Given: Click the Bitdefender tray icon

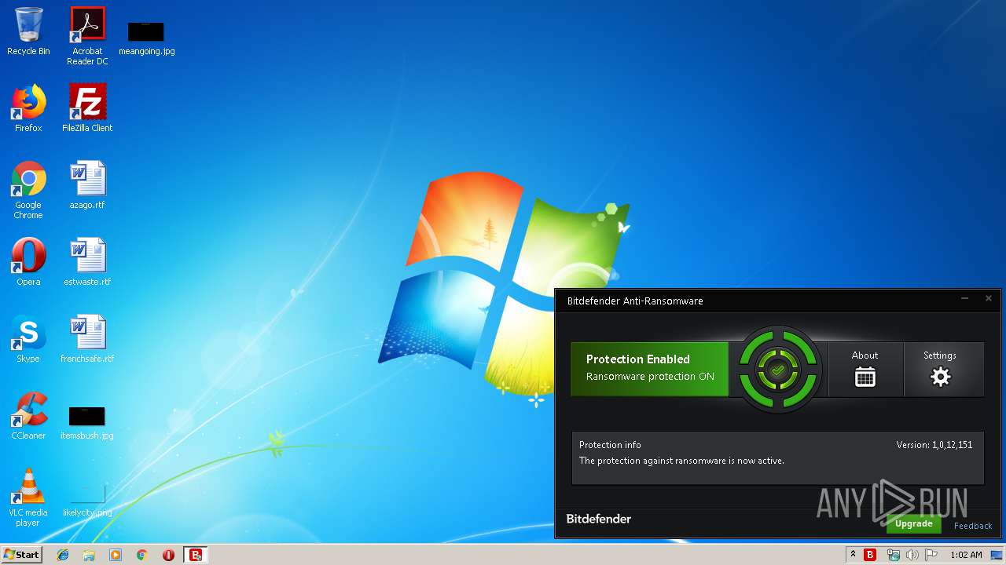Looking at the screenshot, I should click(x=870, y=555).
